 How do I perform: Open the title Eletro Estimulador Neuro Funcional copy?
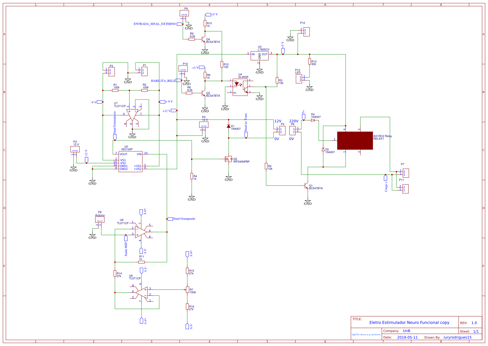[409, 323]
